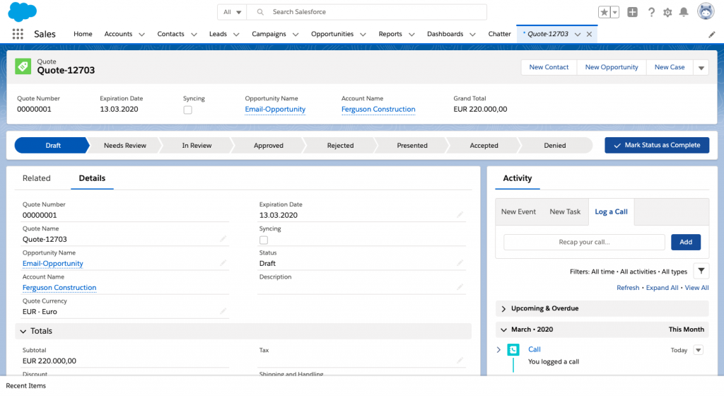Viewport: 724px width, 396px height.
Task: Toggle the Syncing checkbox in header
Action: [187, 110]
